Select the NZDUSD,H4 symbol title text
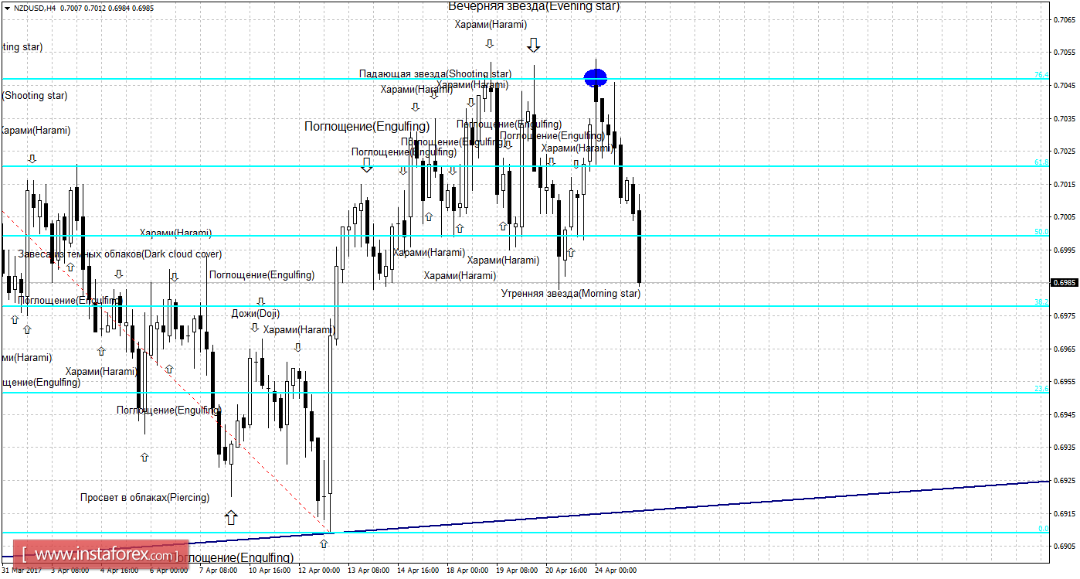 click(x=35, y=8)
